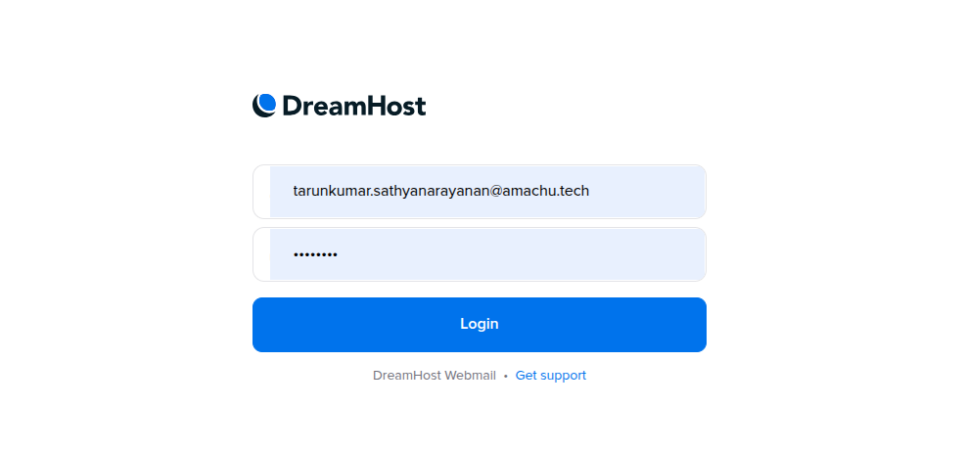Focus the email address input field
This screenshot has width=964, height=452.
[x=480, y=191]
